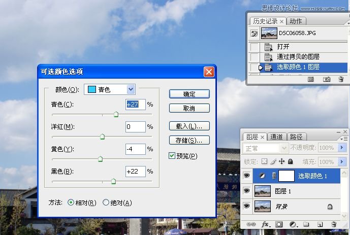Toggle lock image pixels brush icon

[x=273, y=161]
